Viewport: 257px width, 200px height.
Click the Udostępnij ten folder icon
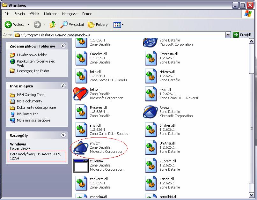[x=12, y=71]
